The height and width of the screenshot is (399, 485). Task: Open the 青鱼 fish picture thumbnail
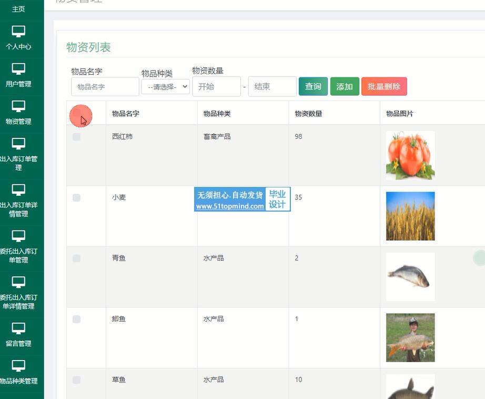tap(410, 277)
